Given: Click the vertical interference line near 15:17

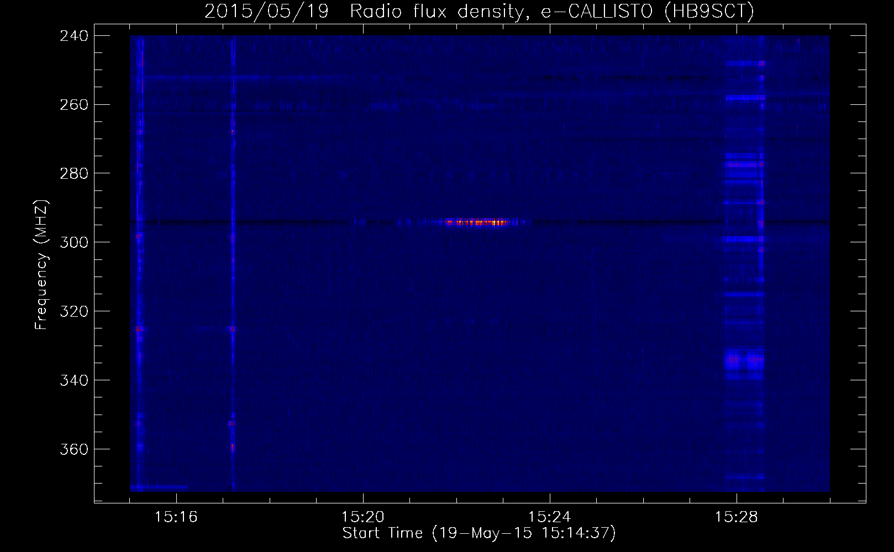Looking at the screenshot, I should [x=233, y=263].
